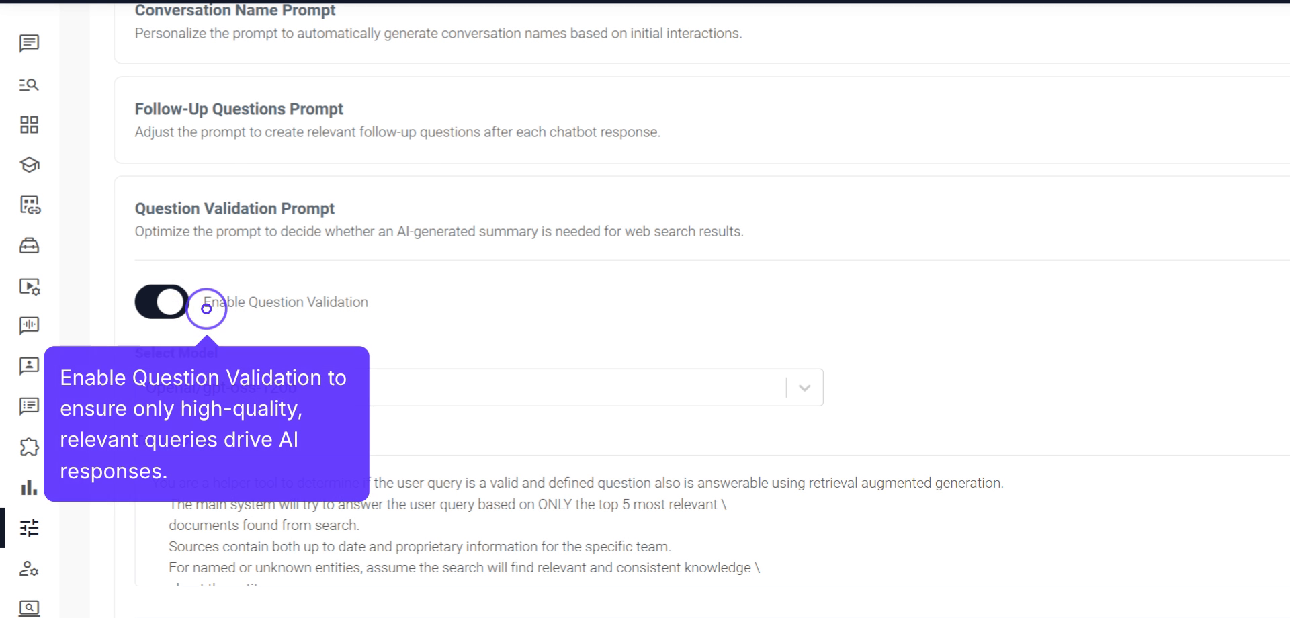The width and height of the screenshot is (1290, 618).
Task: Expand the Conversation Name Prompt section
Action: (x=235, y=11)
